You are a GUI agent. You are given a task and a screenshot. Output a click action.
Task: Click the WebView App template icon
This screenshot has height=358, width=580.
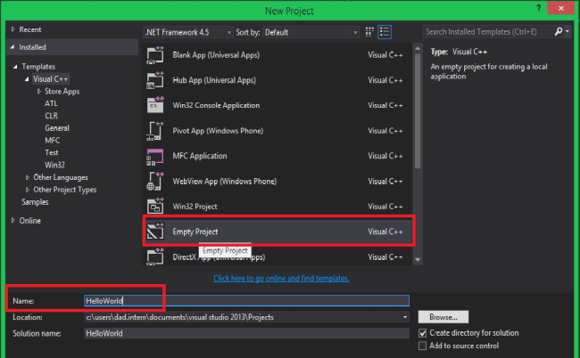click(x=155, y=181)
